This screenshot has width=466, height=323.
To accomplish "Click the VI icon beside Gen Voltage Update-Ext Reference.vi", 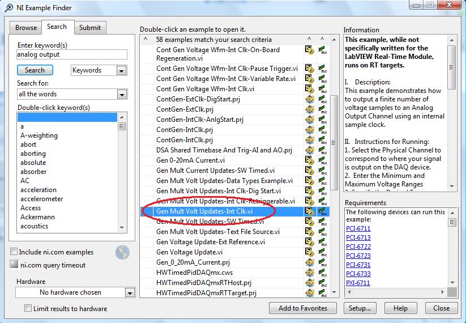I will coord(309,242).
